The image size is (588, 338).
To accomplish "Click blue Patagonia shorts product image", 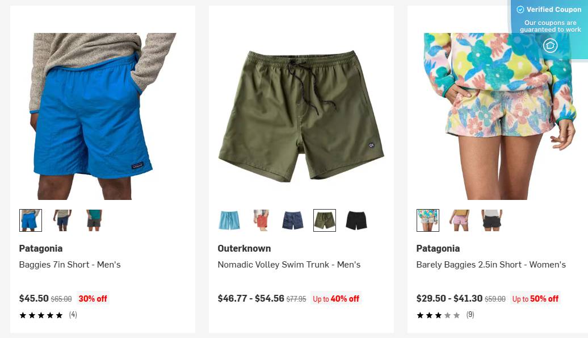I will pyautogui.click(x=103, y=116).
